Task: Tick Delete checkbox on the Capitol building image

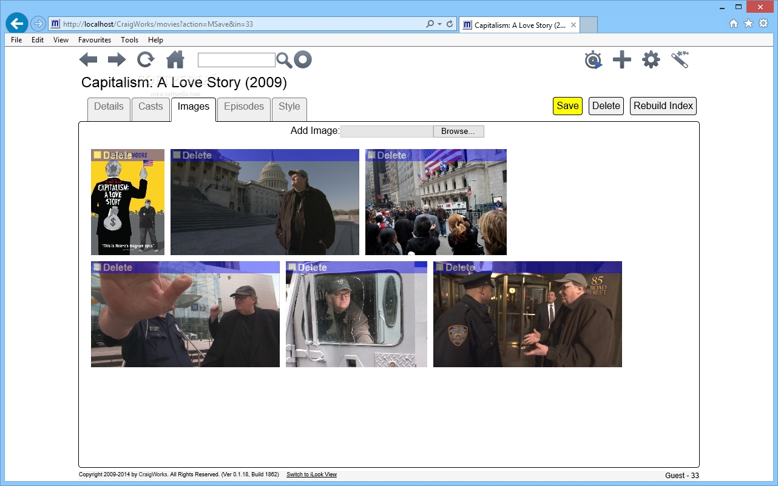Action: (x=177, y=155)
